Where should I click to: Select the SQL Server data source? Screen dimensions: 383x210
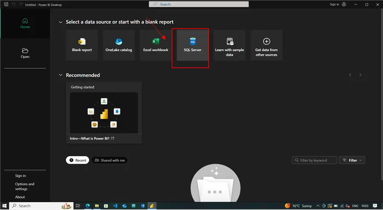tap(192, 45)
